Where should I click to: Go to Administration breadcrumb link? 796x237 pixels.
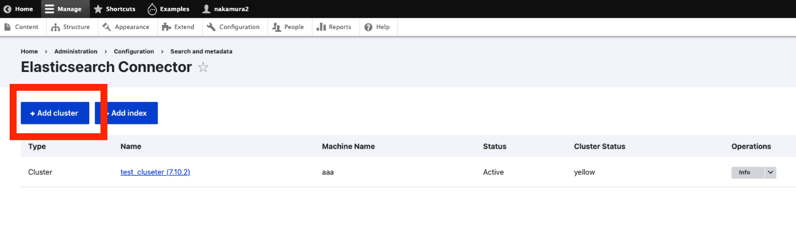76,52
